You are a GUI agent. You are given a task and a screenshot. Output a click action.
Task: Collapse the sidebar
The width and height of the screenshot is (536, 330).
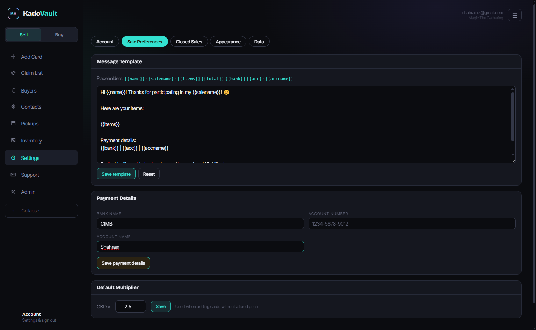41,211
